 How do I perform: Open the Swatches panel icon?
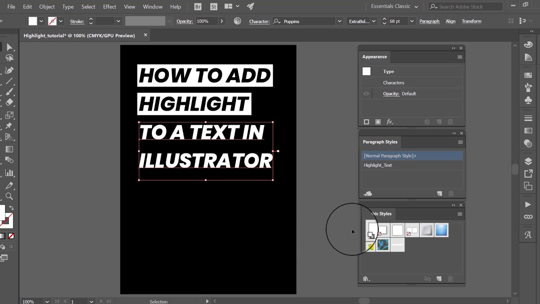(x=528, y=75)
